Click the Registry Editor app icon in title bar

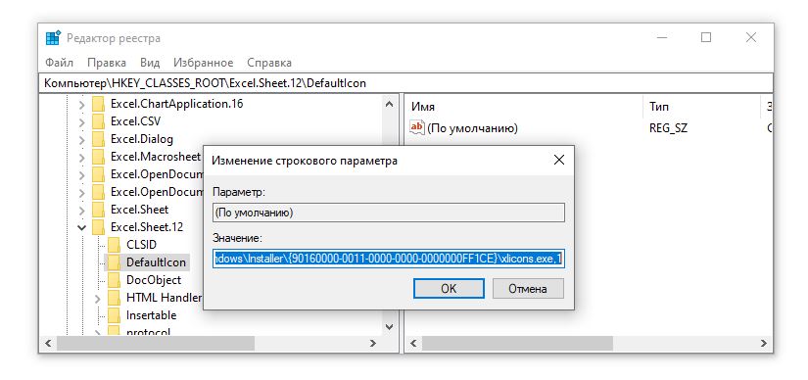pyautogui.click(x=53, y=38)
